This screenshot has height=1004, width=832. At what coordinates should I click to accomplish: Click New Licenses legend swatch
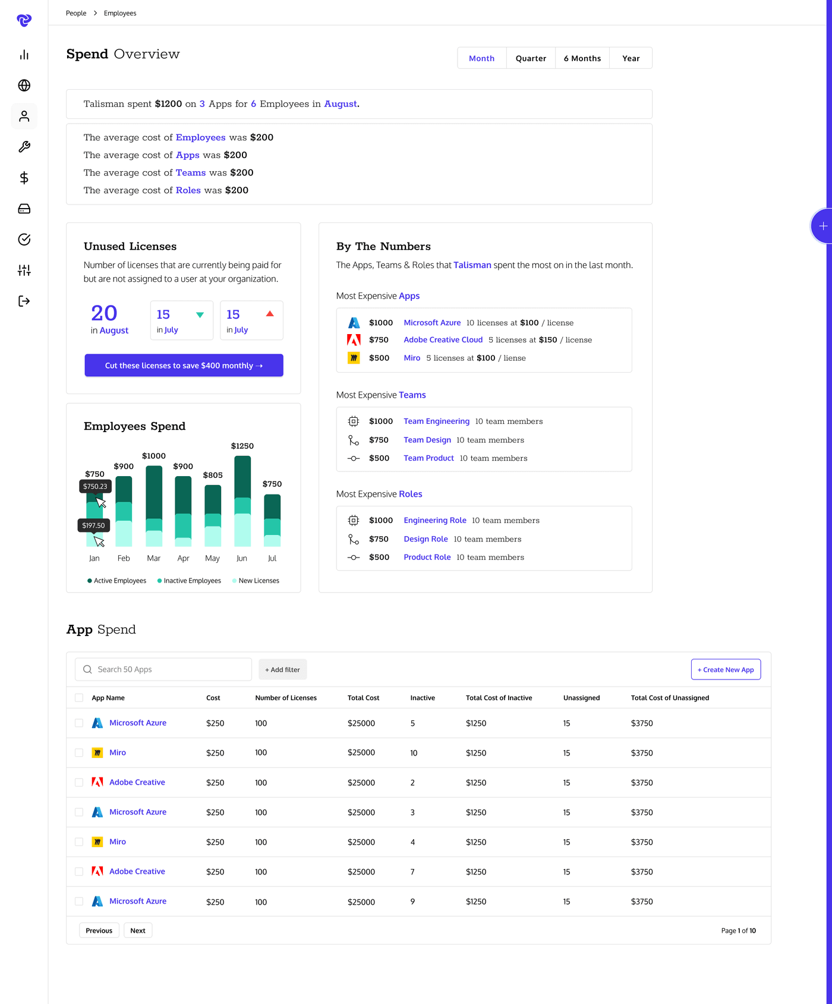[x=234, y=581]
